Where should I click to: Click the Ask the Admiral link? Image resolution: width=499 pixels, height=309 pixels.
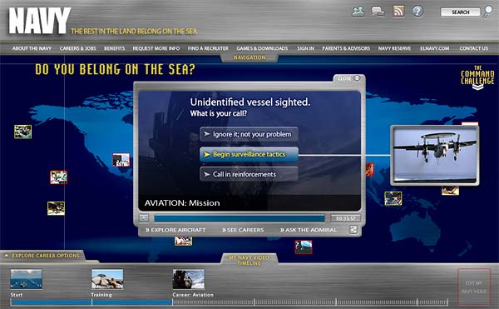pyautogui.click(x=309, y=230)
